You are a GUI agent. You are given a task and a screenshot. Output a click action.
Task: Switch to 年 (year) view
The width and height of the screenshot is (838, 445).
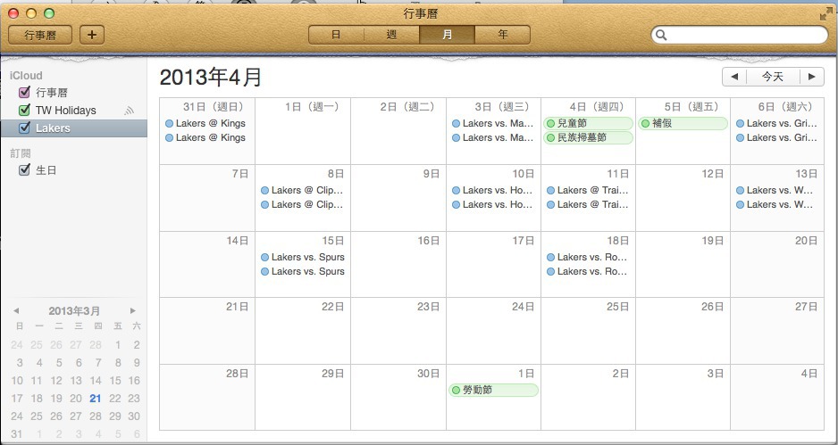coord(502,35)
